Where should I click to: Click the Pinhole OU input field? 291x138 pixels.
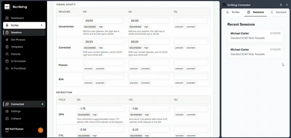(191, 62)
